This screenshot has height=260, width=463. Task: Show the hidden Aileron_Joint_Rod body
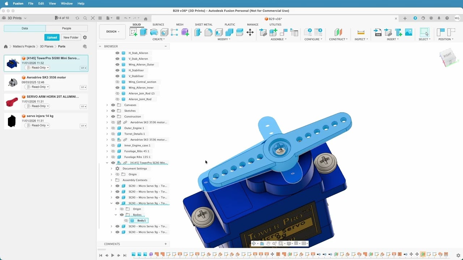[x=117, y=99]
